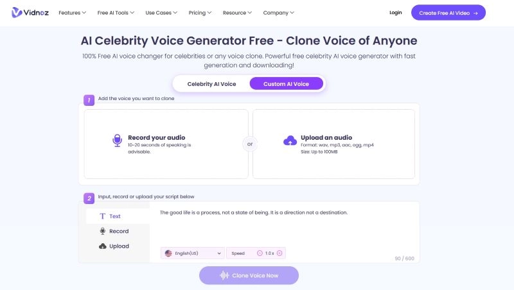Screen dimensions: 514x290
Task: Decrease speed with the minus icon
Action: (x=260, y=253)
